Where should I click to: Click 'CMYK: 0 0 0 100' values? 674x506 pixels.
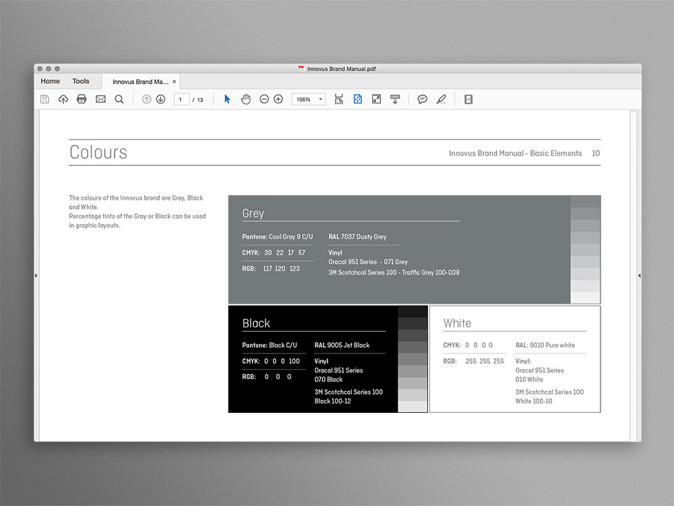click(271, 361)
